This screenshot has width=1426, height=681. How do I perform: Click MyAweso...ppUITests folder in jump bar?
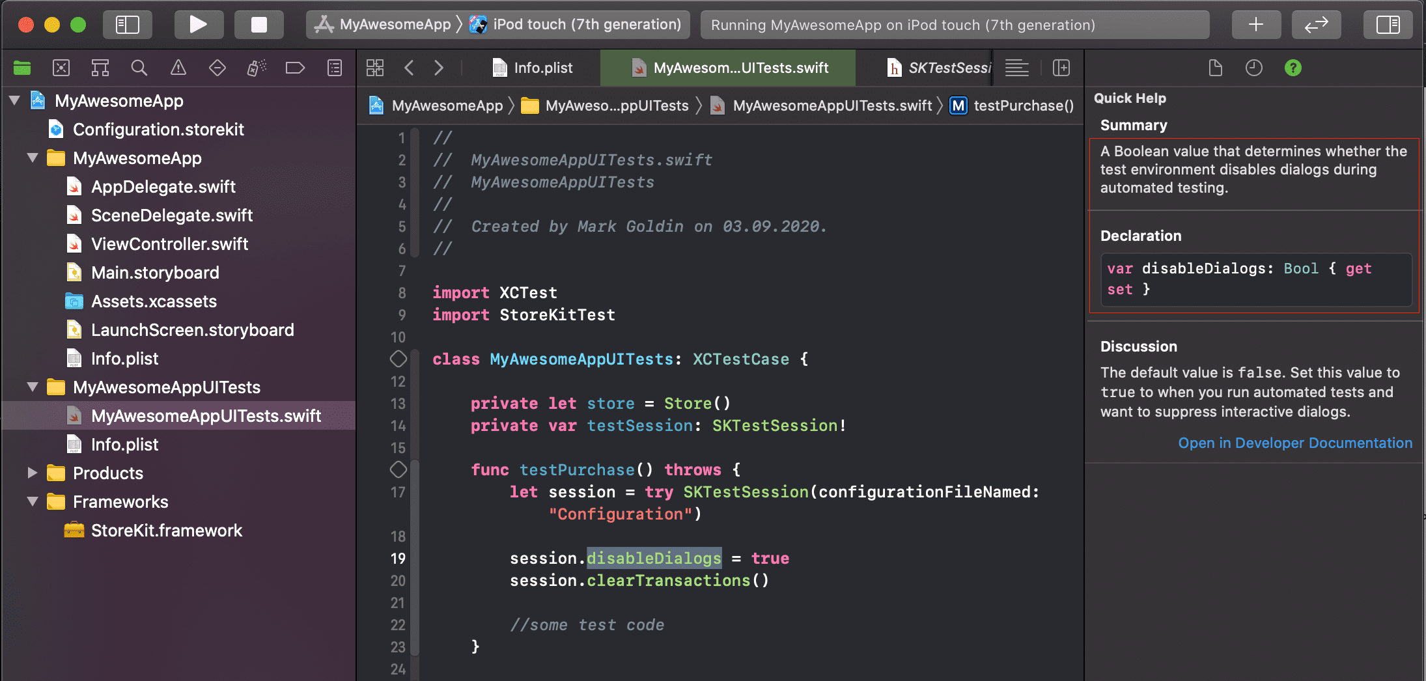pyautogui.click(x=605, y=105)
